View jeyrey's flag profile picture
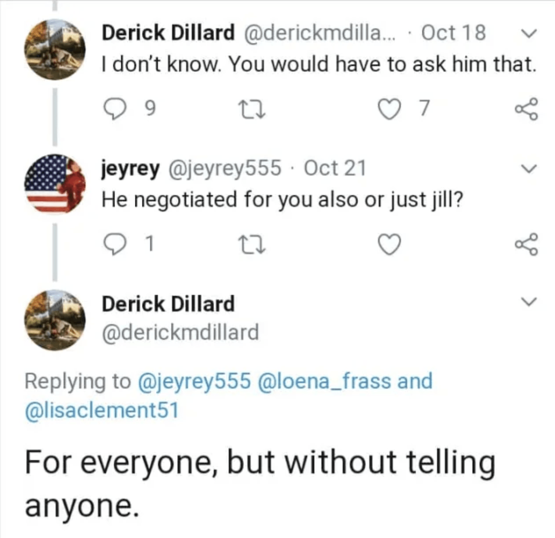 point(55,183)
